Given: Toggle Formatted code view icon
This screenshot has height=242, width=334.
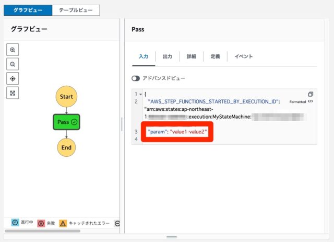Looking at the screenshot, I should point(311,101).
